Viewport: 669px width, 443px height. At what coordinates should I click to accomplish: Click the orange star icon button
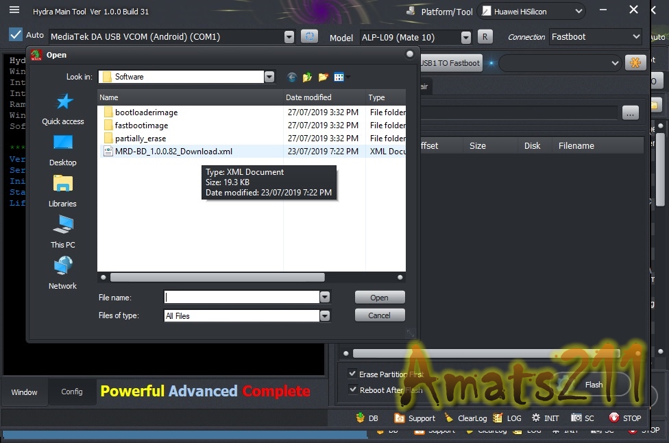pyautogui.click(x=635, y=63)
